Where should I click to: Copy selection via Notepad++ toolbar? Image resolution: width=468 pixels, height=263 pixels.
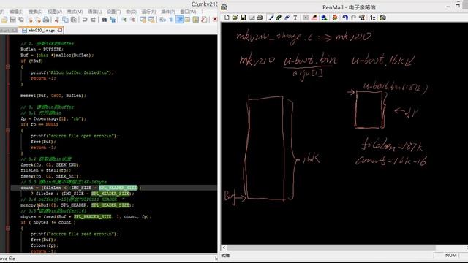[x=65, y=20]
